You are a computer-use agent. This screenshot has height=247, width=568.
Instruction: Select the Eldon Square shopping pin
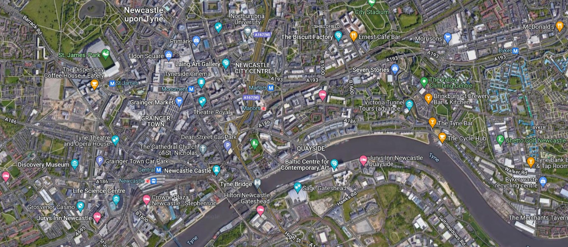[x=168, y=56]
